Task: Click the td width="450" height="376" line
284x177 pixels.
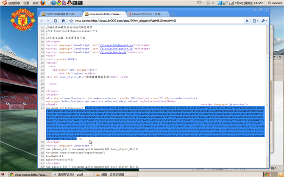Action: coord(75,70)
